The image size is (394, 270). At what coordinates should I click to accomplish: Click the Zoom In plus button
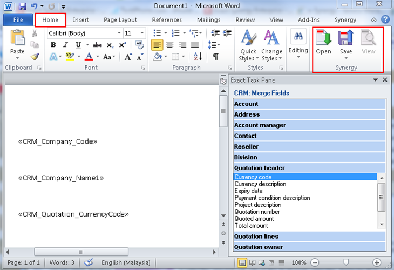point(376,262)
